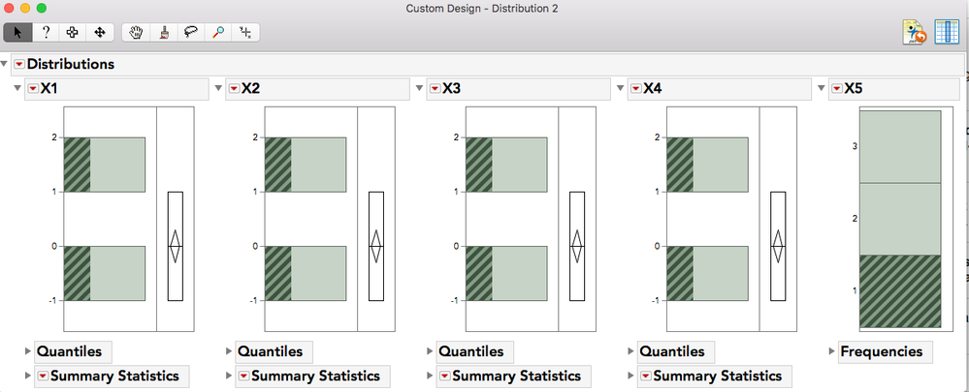Collapse the Distributions outline gray triangle

click(6, 65)
